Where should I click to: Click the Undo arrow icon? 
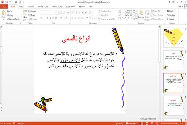11,2
